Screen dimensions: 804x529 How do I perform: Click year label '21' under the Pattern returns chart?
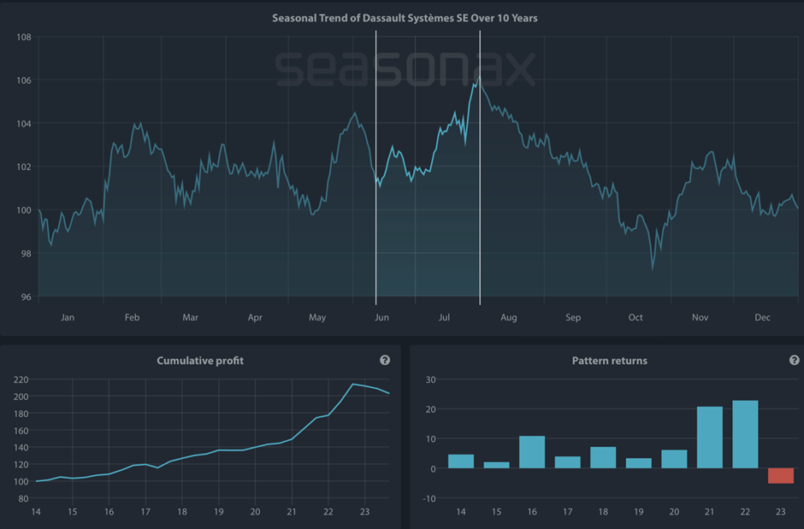click(710, 512)
